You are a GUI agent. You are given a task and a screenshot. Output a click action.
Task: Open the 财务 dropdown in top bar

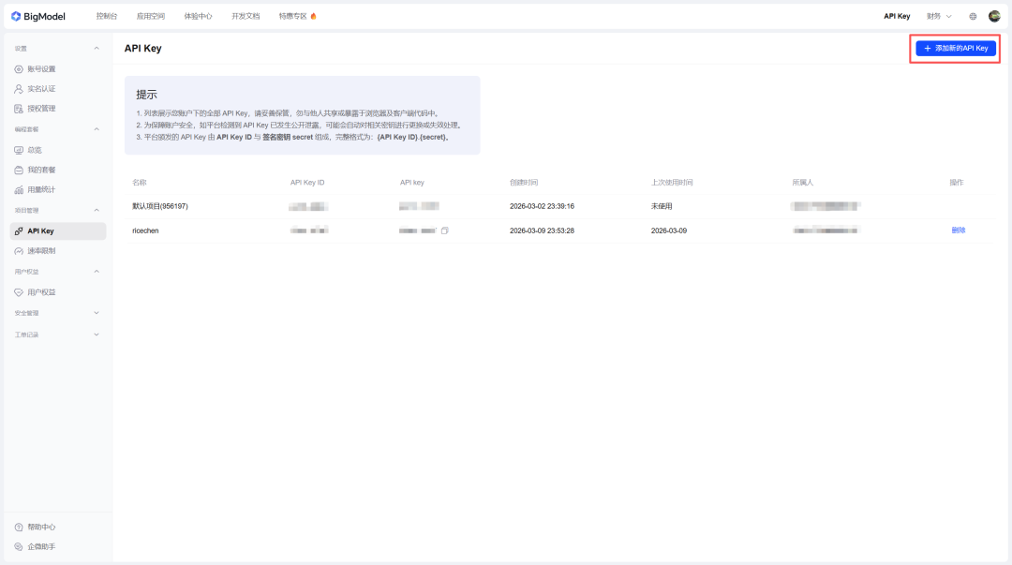point(939,16)
